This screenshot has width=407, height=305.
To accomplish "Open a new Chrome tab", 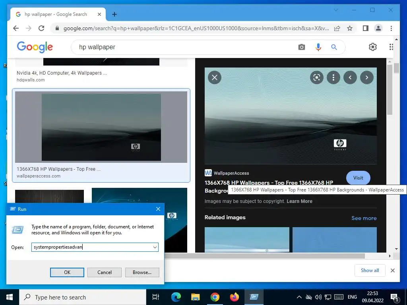I will pos(114,14).
